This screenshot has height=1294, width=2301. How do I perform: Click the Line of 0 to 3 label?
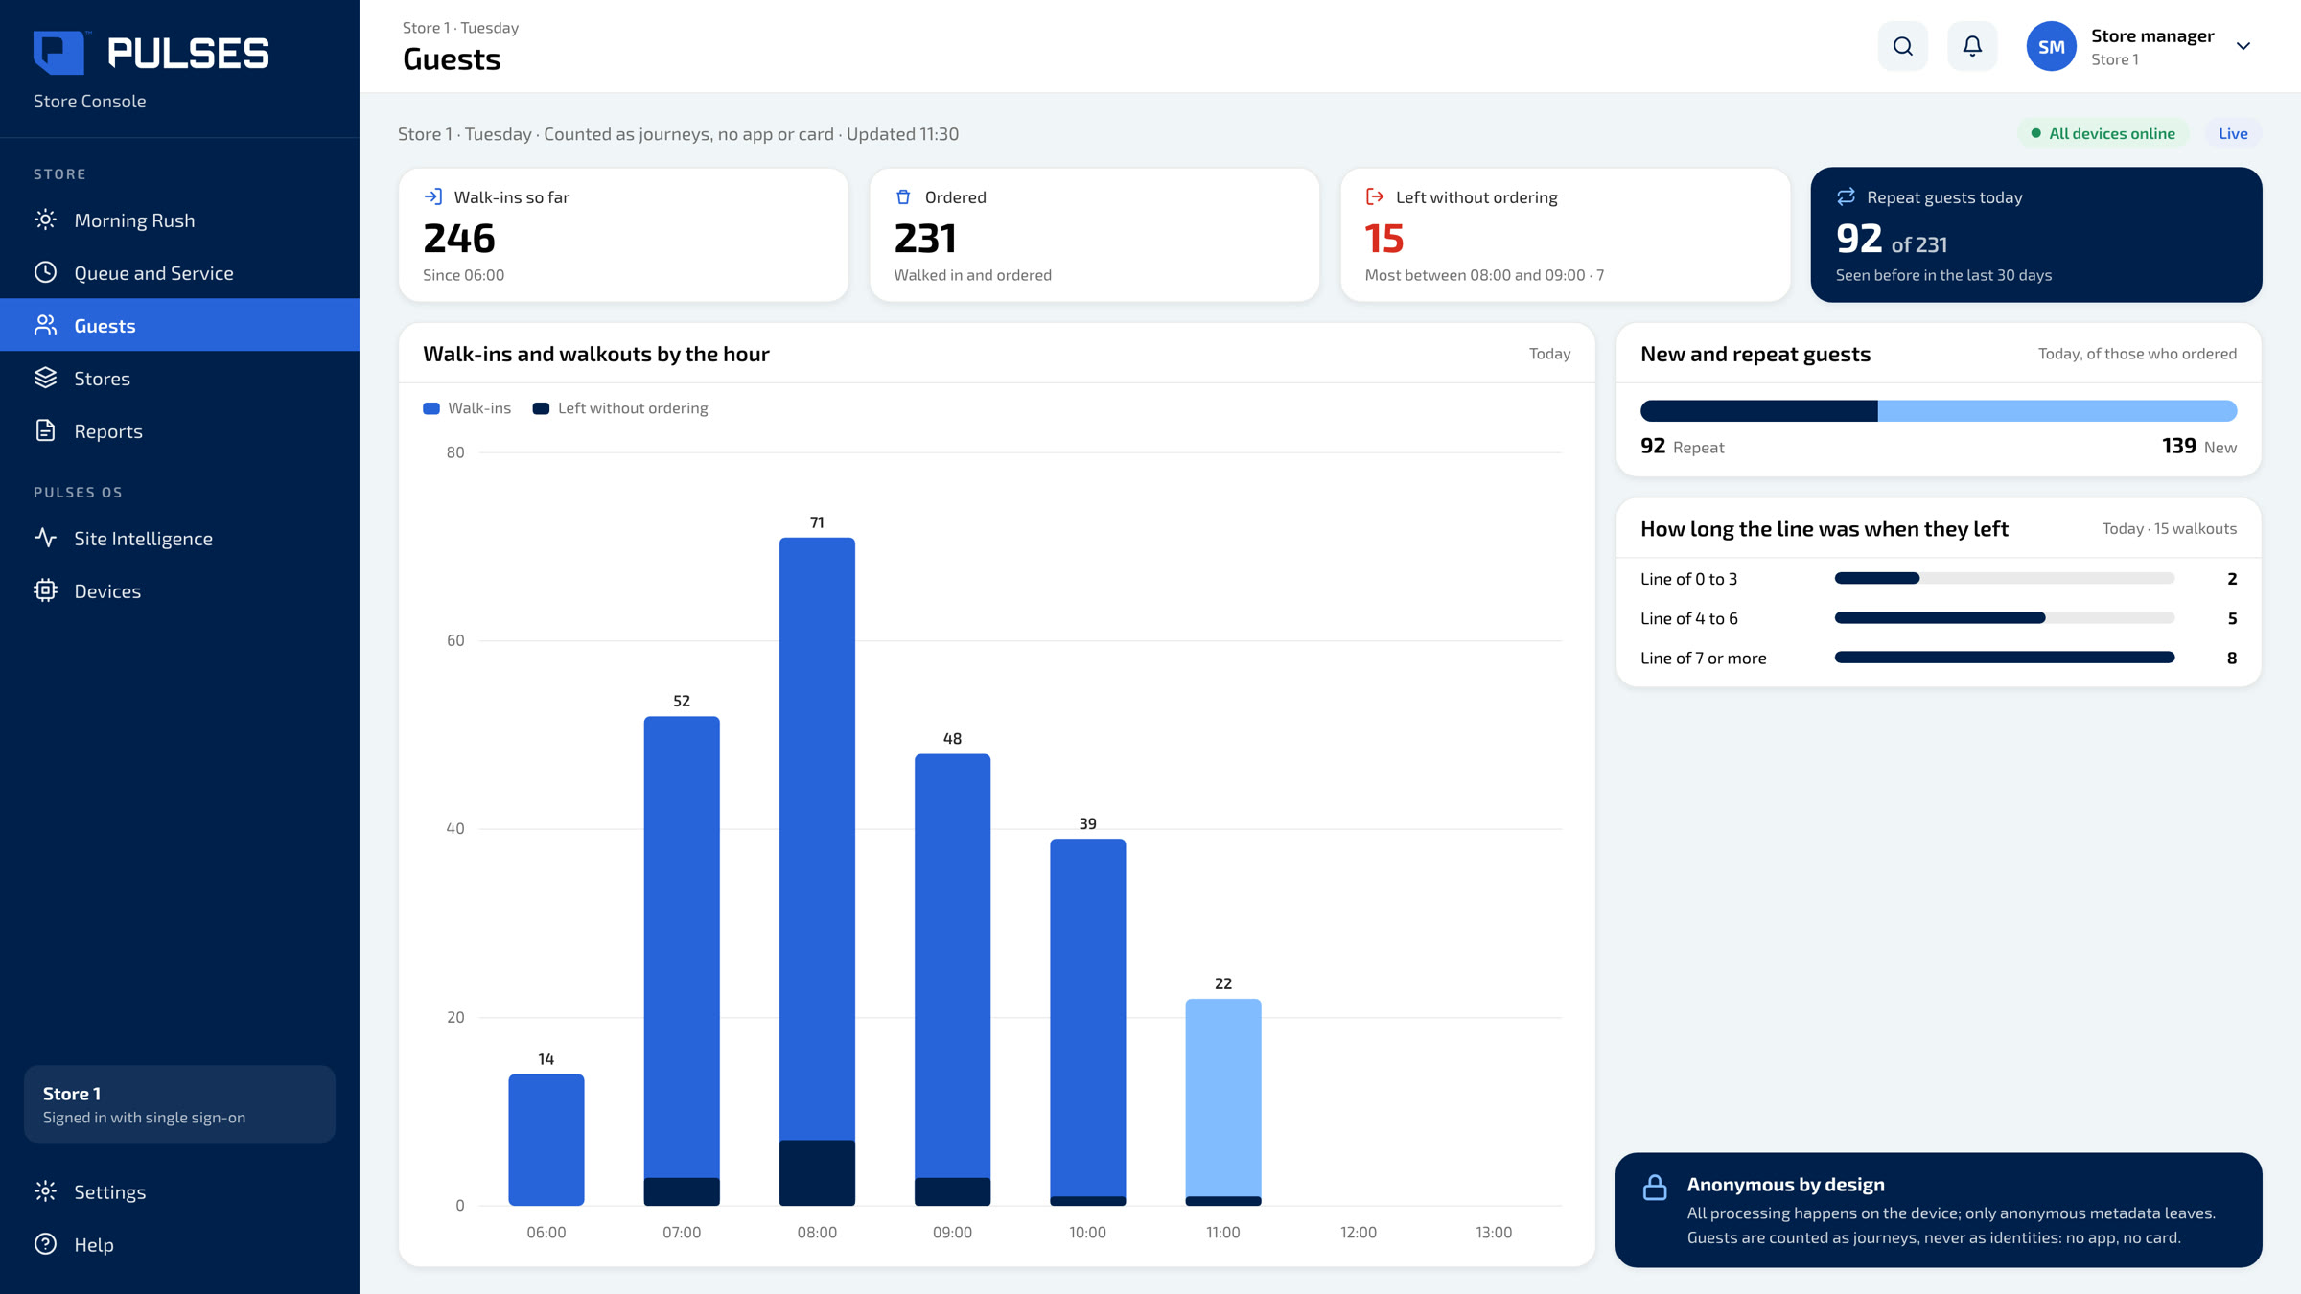coord(1688,579)
